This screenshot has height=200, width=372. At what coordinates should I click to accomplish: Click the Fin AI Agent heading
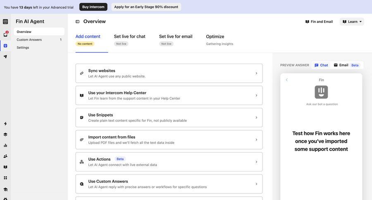coord(30,21)
